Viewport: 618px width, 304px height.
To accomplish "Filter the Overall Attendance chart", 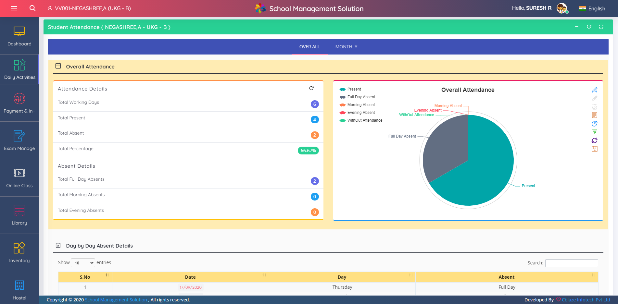I will coord(595,132).
